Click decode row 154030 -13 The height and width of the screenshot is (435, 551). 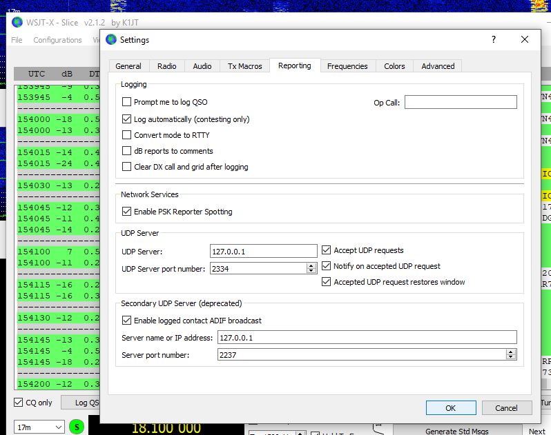59,185
